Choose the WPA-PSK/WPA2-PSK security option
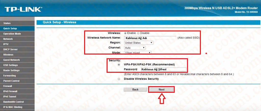Viewport: 261px width, 111px height. point(119,65)
